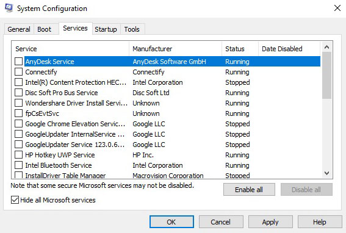
Task: Click scrollbar down arrow in services list
Action: click(327, 173)
